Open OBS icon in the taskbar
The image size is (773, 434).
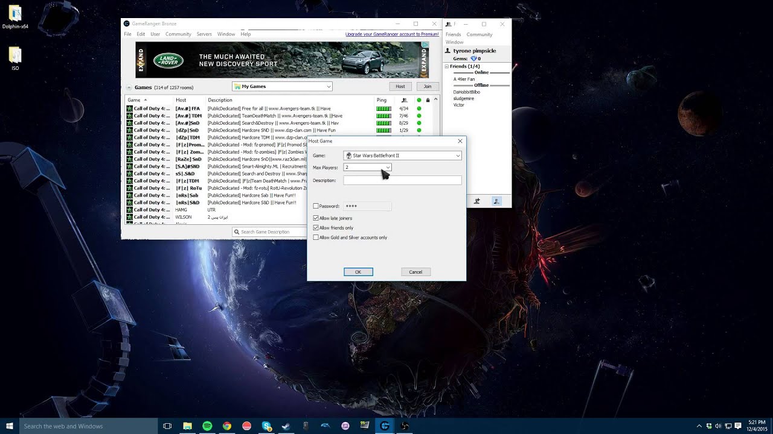click(405, 426)
